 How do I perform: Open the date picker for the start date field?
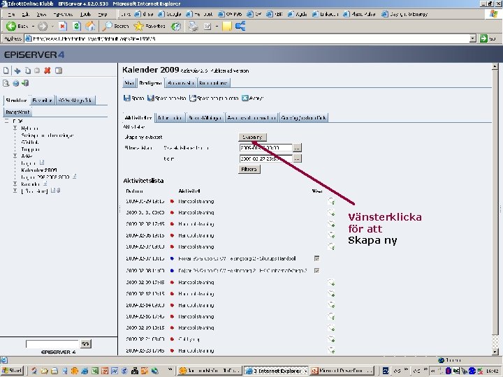click(x=297, y=148)
